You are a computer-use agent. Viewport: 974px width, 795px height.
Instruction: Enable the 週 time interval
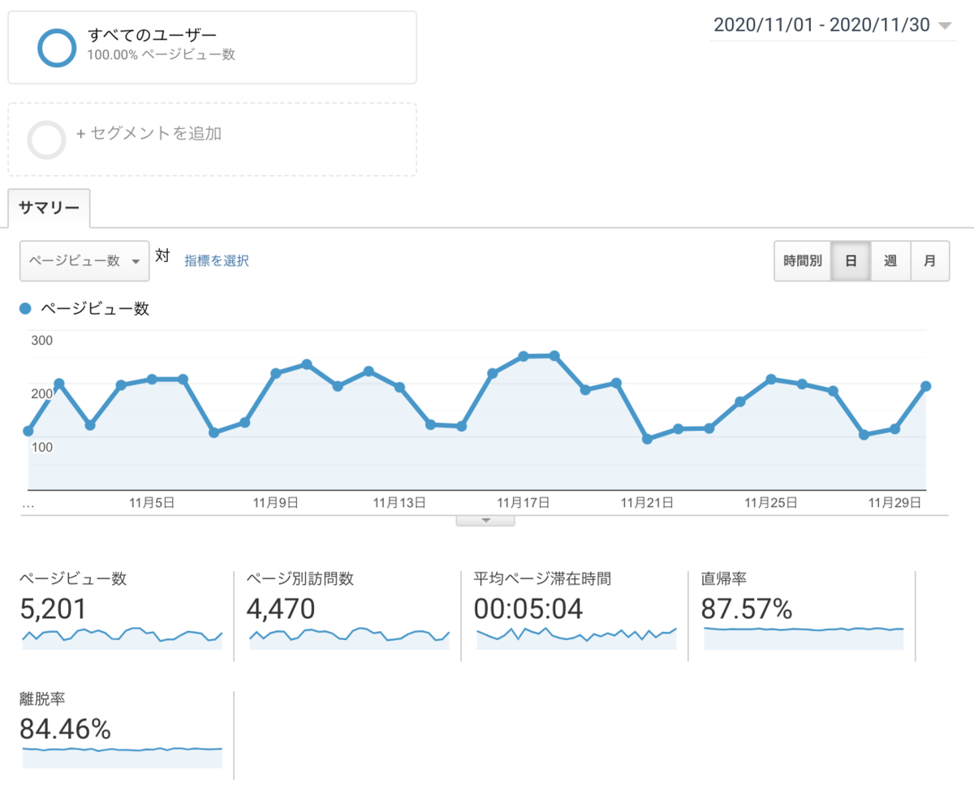click(890, 260)
